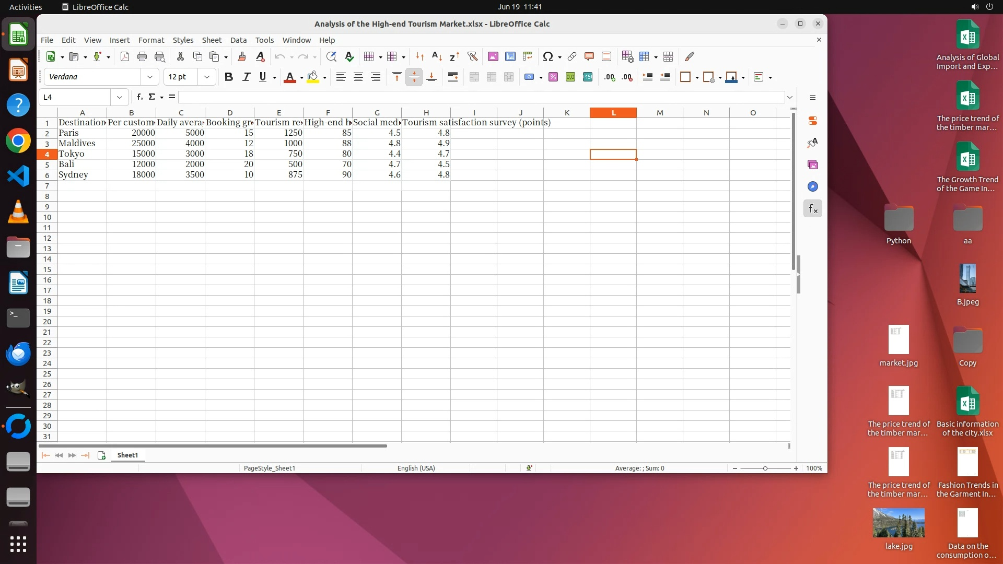Click the AutoFilter icon
The width and height of the screenshot is (1003, 564).
472,56
